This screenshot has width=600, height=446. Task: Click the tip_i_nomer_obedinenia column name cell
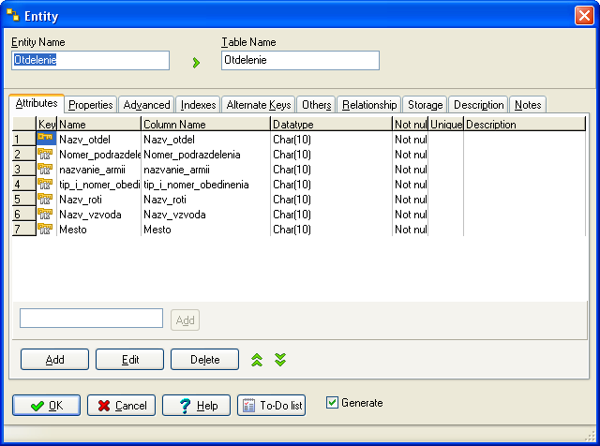(205, 185)
